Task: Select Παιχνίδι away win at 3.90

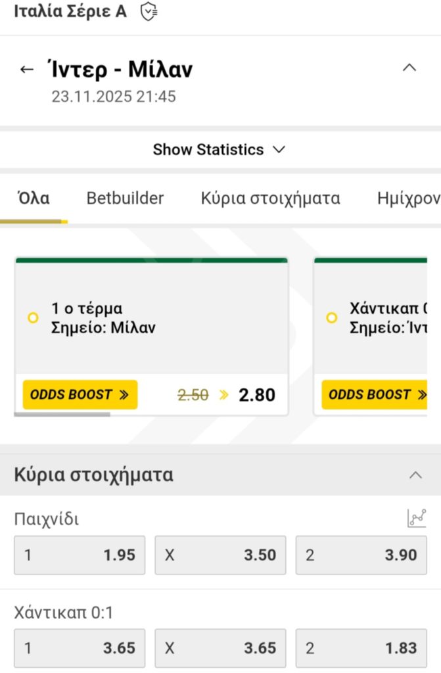Action: [x=361, y=555]
